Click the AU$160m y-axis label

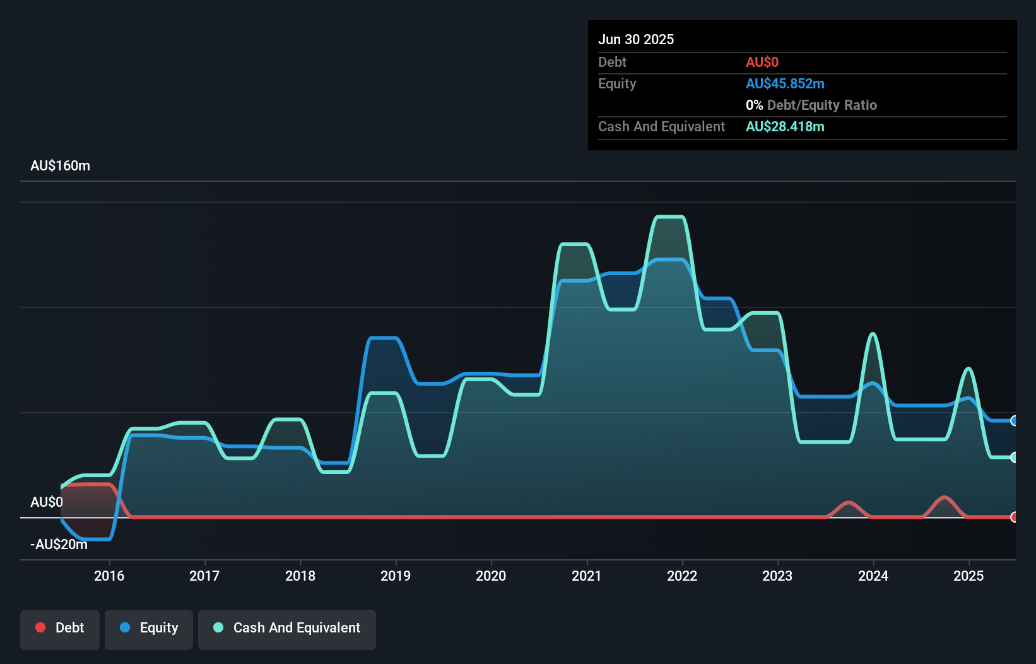point(60,166)
